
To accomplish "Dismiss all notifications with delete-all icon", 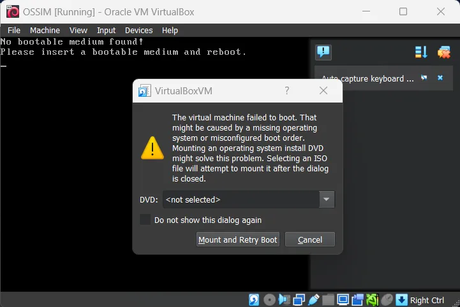I will (443, 52).
